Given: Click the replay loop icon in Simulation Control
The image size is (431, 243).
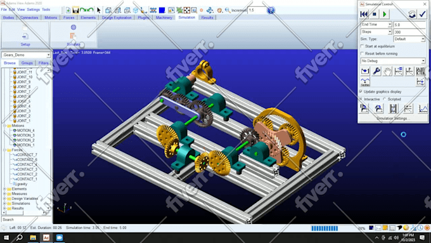Looking at the screenshot, I should point(412,14).
